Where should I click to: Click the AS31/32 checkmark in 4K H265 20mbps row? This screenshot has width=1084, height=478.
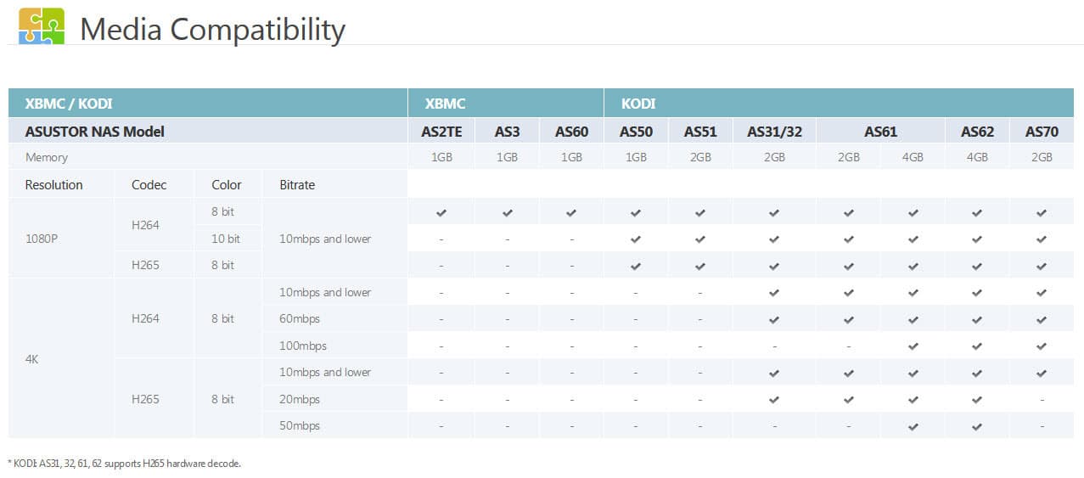click(x=774, y=399)
